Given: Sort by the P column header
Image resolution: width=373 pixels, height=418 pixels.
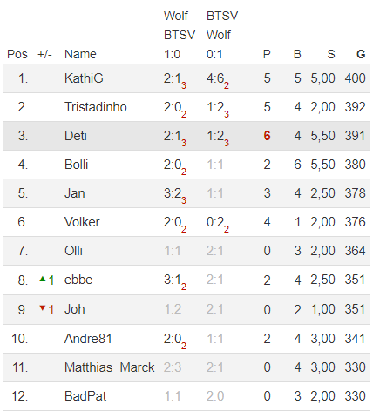Looking at the screenshot, I should click(267, 54).
